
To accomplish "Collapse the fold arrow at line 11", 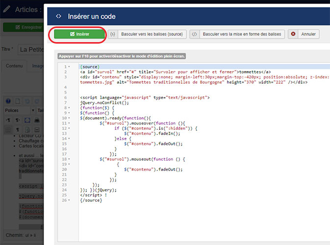I will tap(69, 123).
